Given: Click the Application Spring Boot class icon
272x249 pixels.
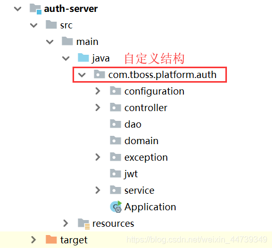Looking at the screenshot, I should click(x=116, y=207).
